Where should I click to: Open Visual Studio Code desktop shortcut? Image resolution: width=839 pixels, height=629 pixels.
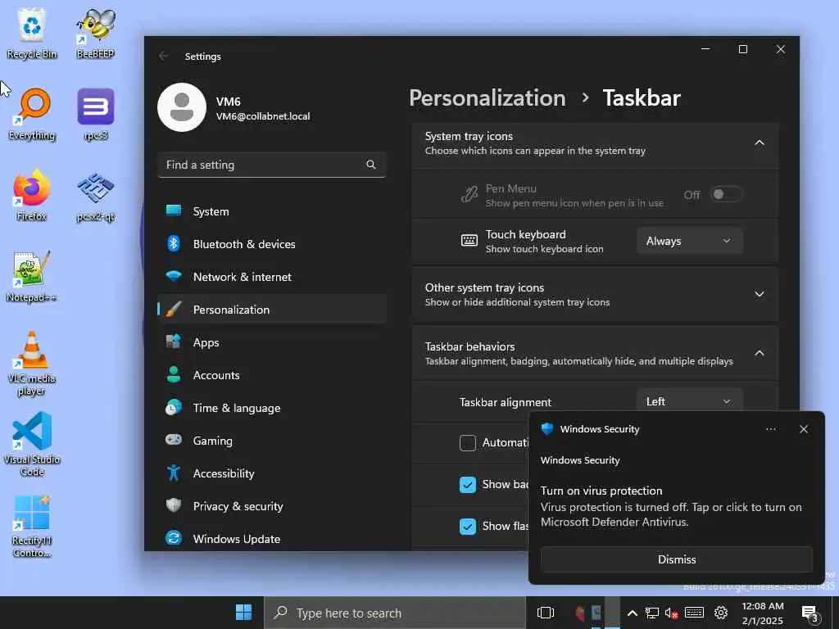click(32, 444)
